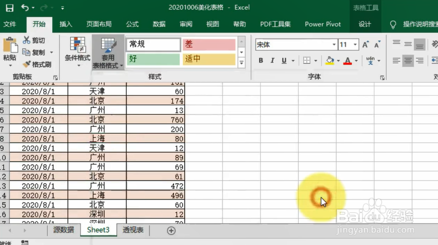Switch to the 审阅 tab

point(186,24)
